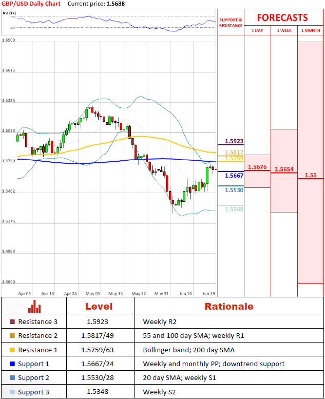
Task: Click the 1.6325 price axis label
Action: (8, 100)
